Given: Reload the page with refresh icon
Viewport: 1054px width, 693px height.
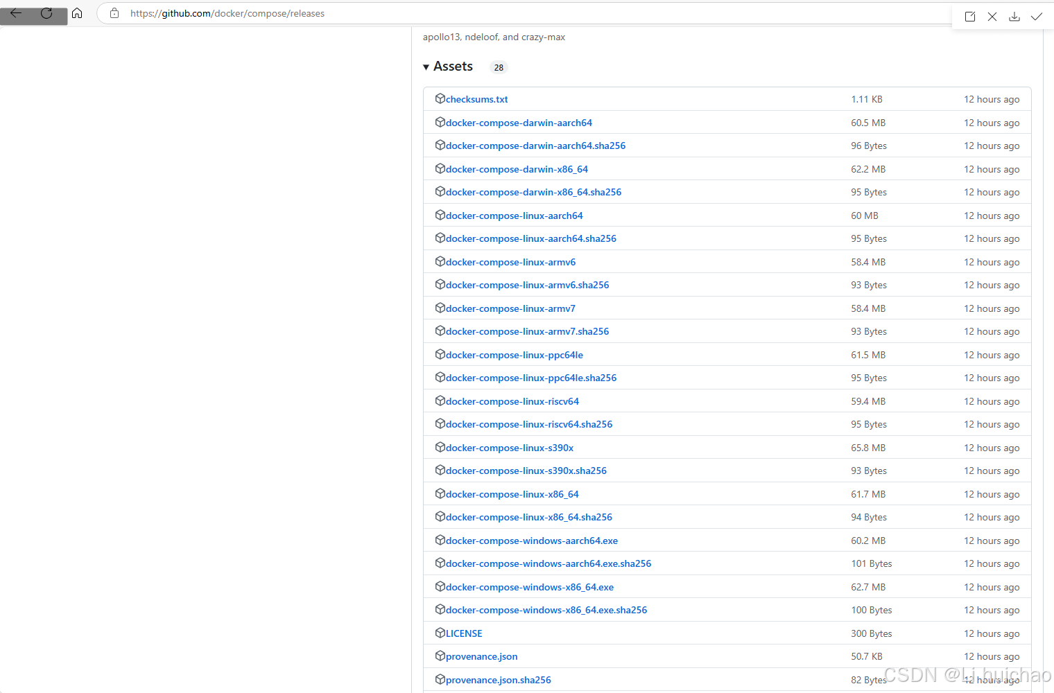Looking at the screenshot, I should tap(46, 13).
